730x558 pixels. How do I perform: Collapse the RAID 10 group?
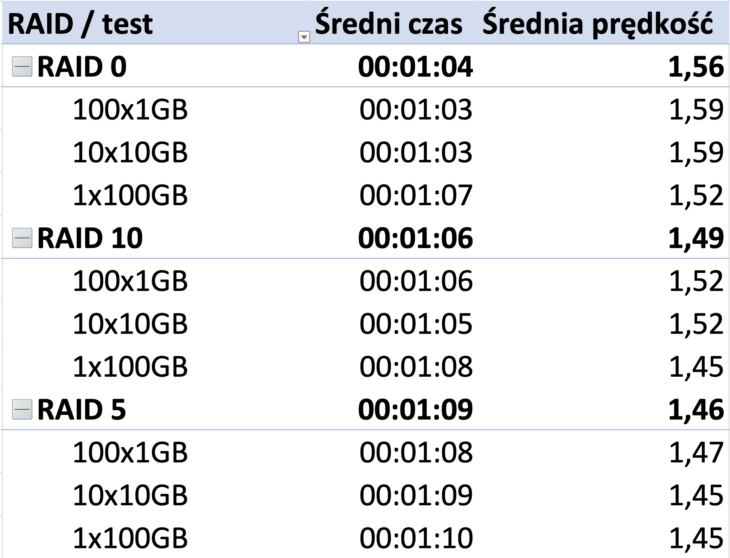coord(22,238)
